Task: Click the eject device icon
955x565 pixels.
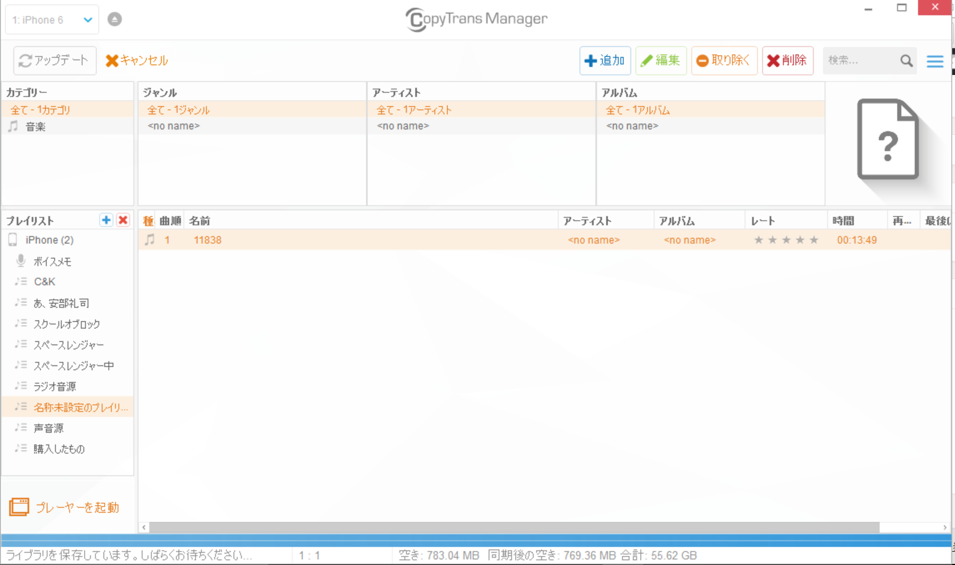Action: click(x=115, y=19)
